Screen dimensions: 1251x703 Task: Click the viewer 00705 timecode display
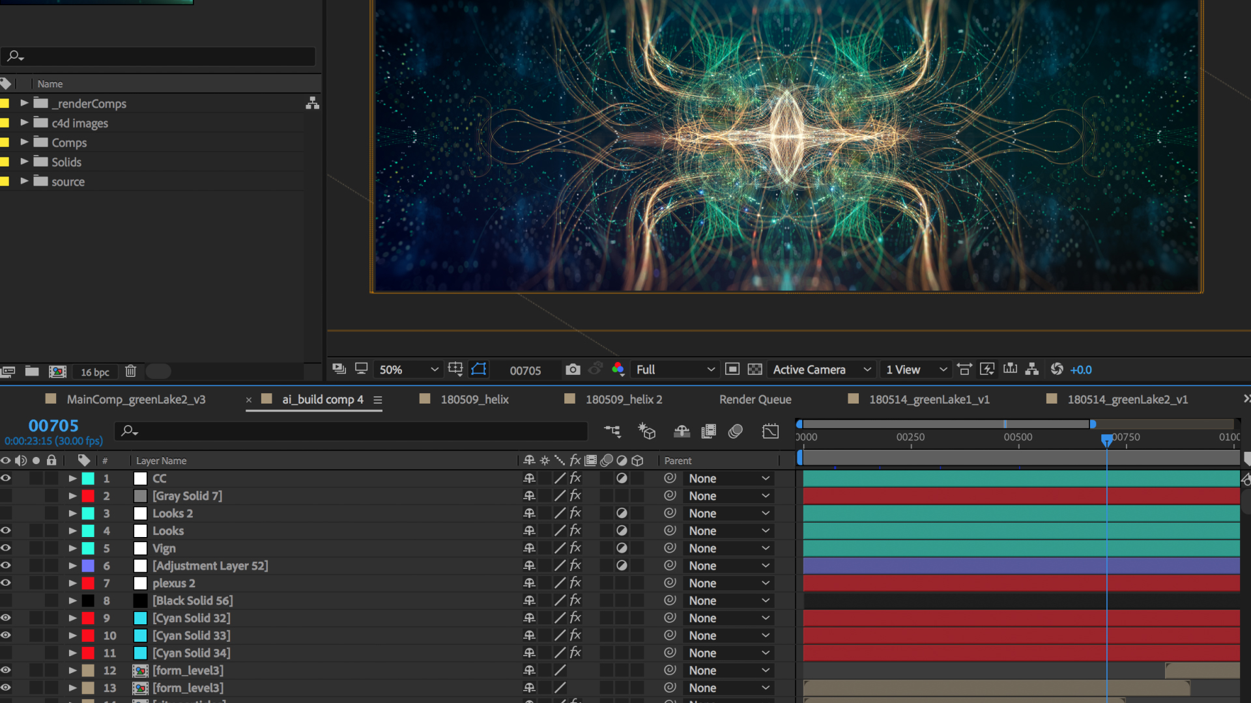coord(525,370)
